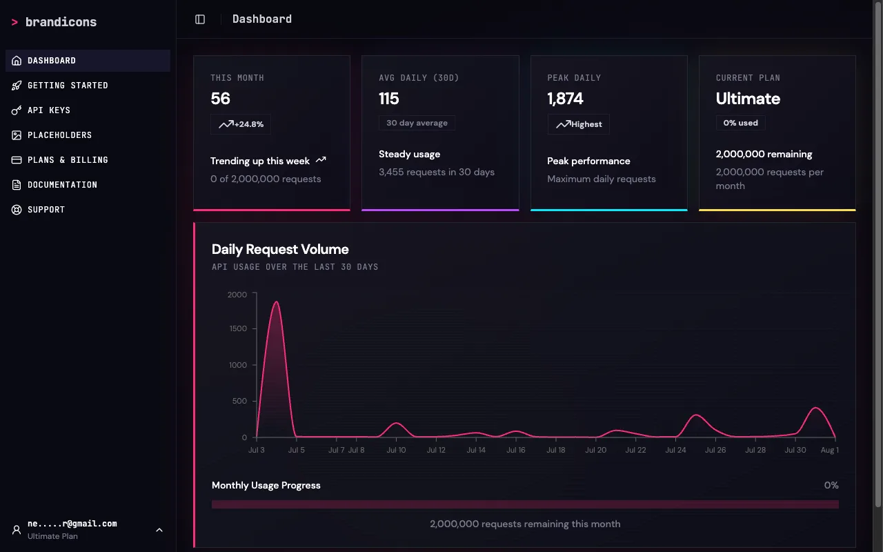The image size is (883, 552).
Task: Click '3,455 requests in 30 days' text
Action: tap(437, 172)
